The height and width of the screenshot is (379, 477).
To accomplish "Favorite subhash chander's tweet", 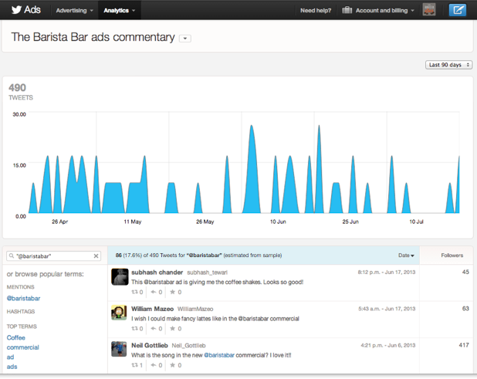I will [174, 293].
